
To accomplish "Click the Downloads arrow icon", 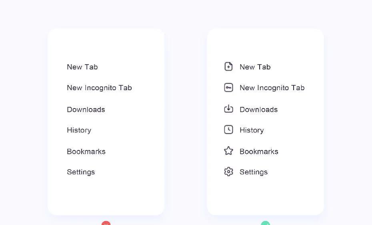I will [228, 109].
